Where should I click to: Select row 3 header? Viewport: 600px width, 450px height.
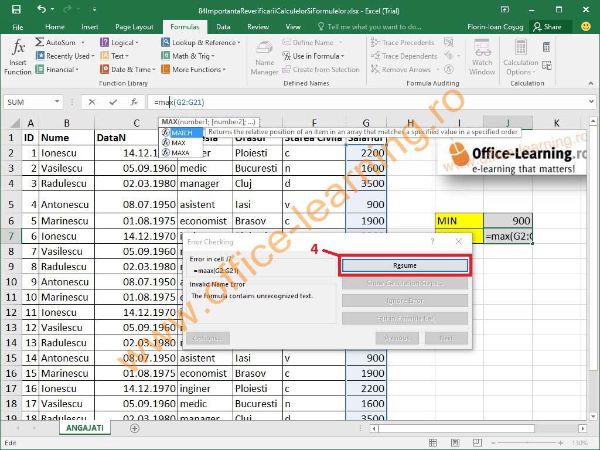(11, 168)
